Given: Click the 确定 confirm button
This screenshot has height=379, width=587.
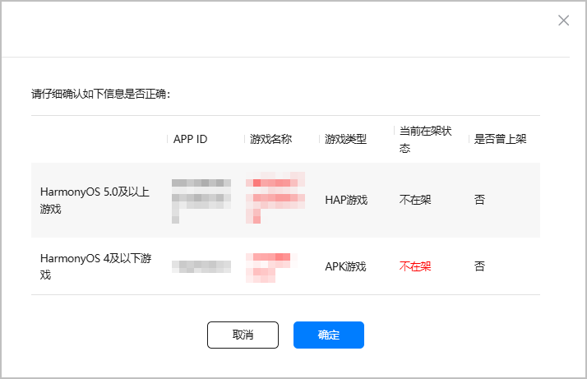Looking at the screenshot, I should tap(328, 335).
